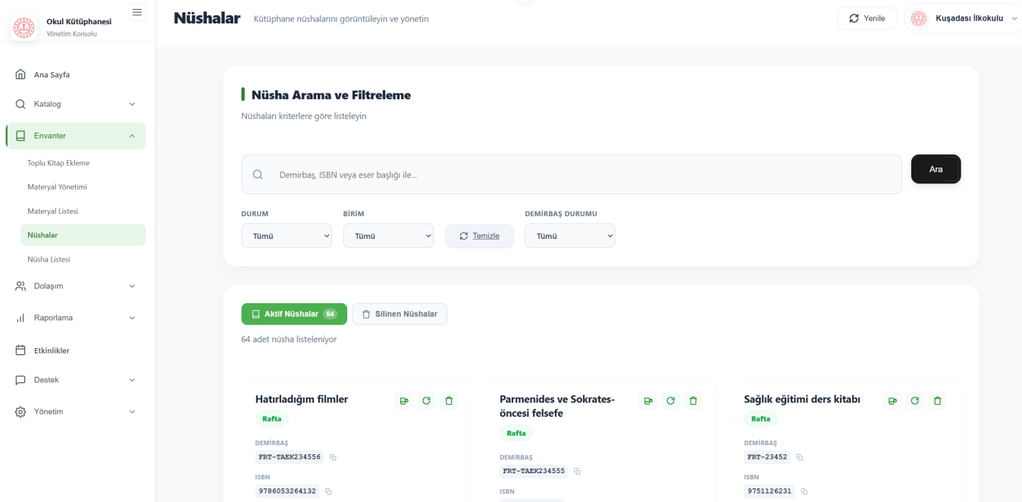
Task: Select Nüshalar in the sidebar
Action: point(83,235)
